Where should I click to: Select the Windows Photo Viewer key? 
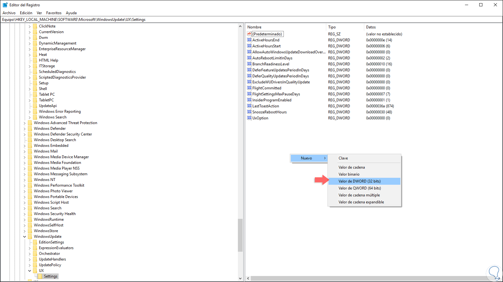53,191
